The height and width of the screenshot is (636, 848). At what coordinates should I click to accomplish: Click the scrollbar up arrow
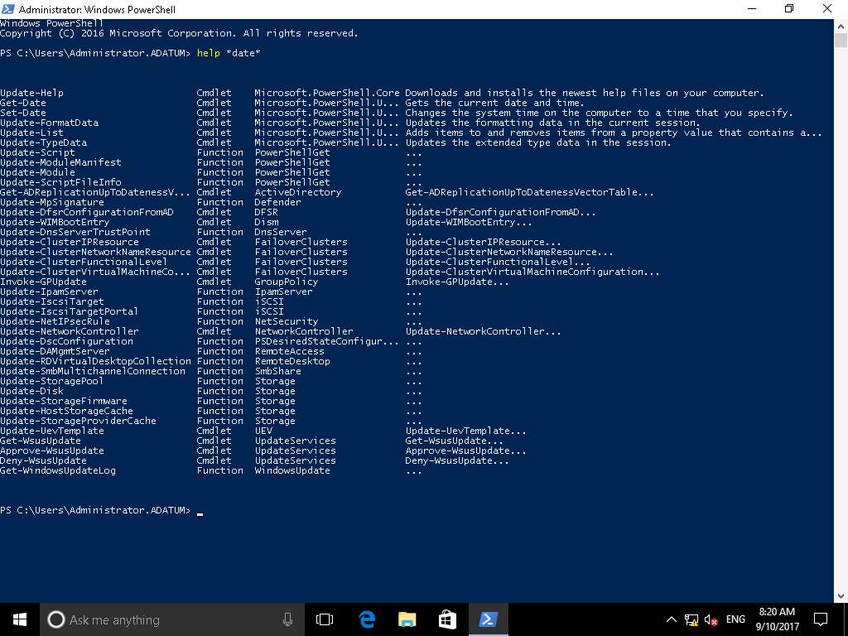coord(841,26)
